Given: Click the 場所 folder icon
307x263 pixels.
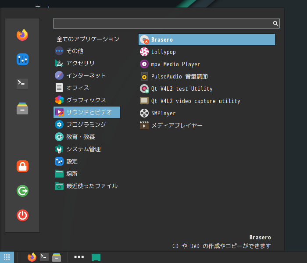Looking at the screenshot, I should pos(59,174).
